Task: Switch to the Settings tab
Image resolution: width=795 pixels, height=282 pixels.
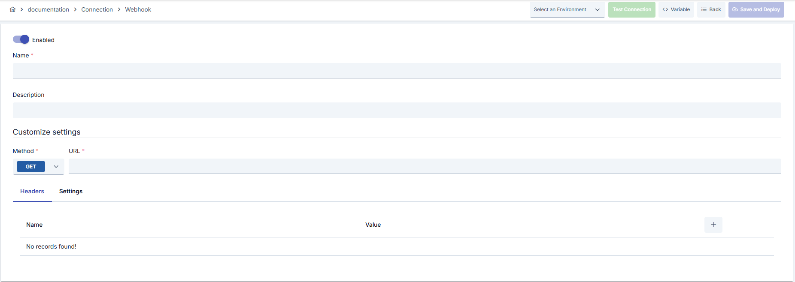Action: tap(71, 191)
